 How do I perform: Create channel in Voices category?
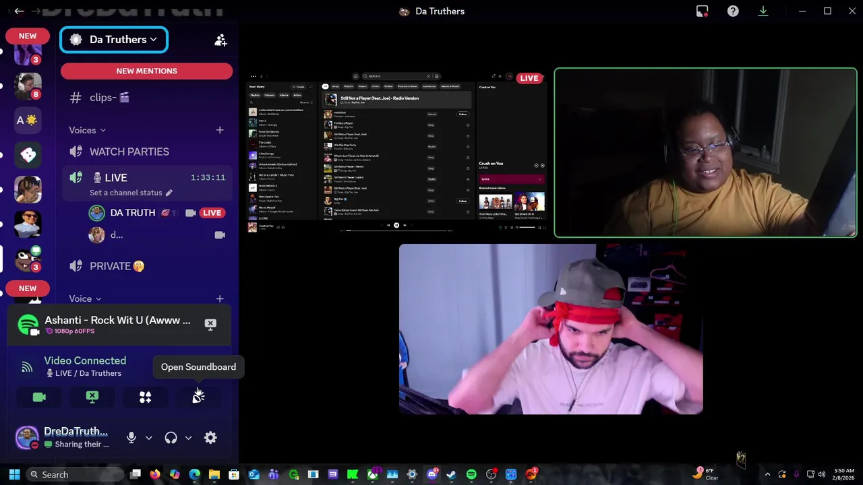(220, 130)
